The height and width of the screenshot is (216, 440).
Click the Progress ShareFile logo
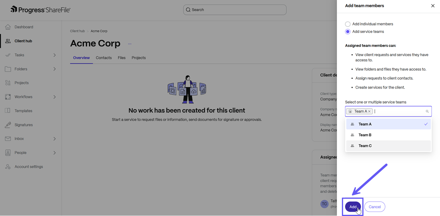[x=40, y=10]
